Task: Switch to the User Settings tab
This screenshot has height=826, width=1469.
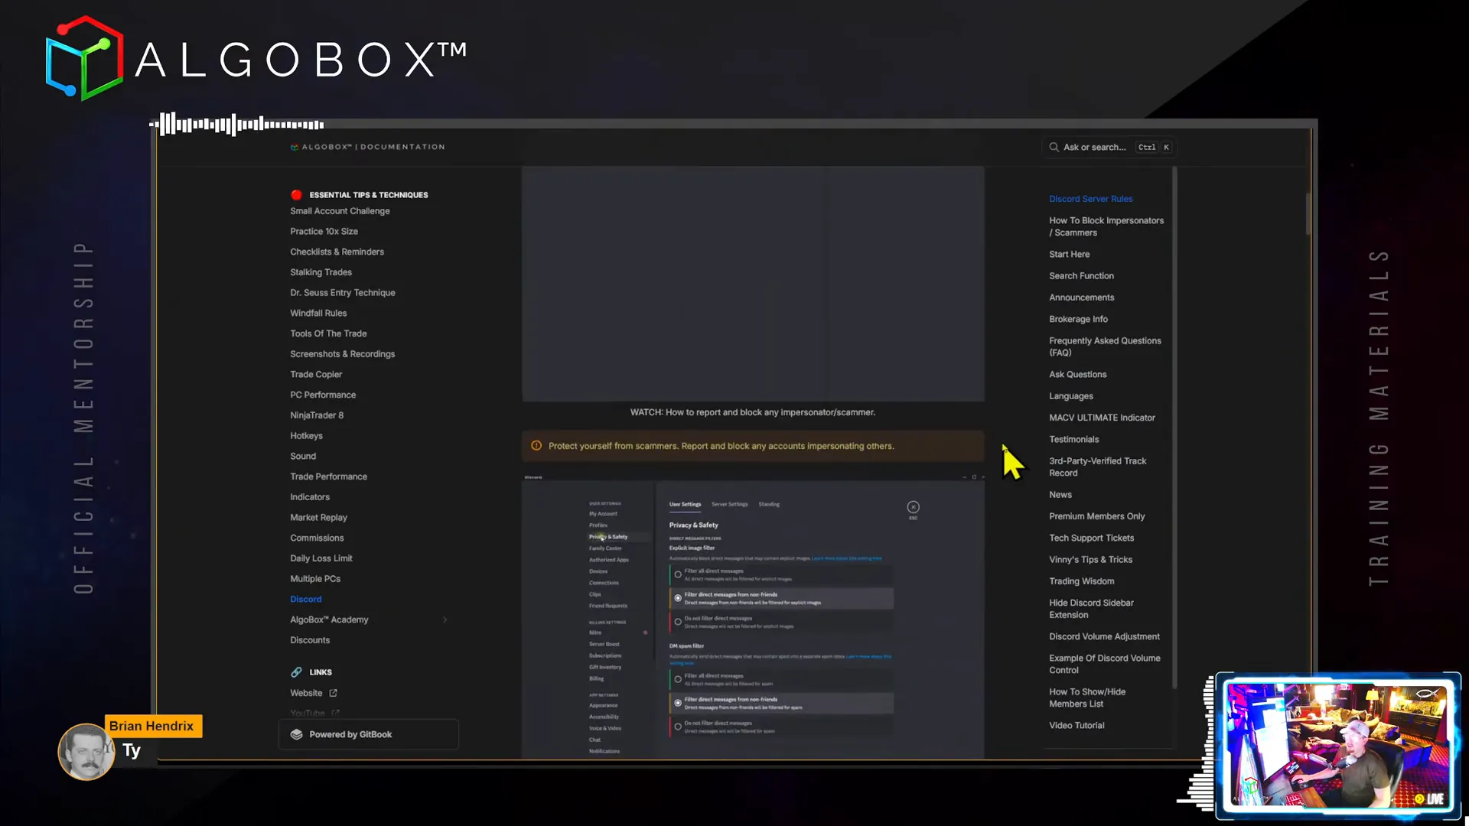Action: pos(685,504)
